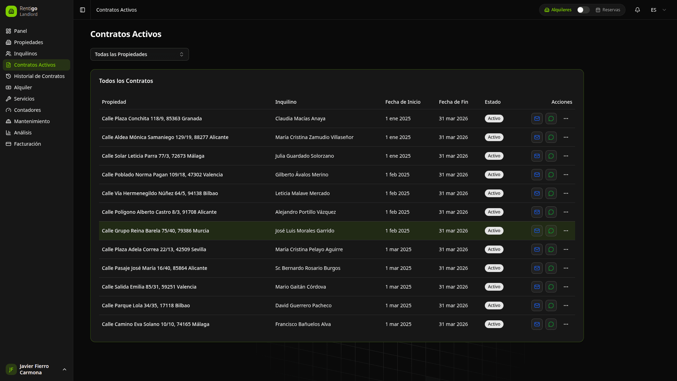677x381 pixels.
Task: Click the Rentigo logo icon
Action: (11, 11)
